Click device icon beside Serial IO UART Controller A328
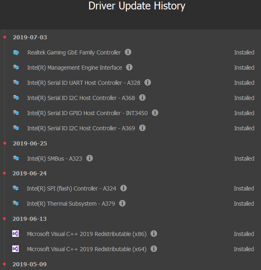Screen dimensions: 261x270 (x=16, y=82)
